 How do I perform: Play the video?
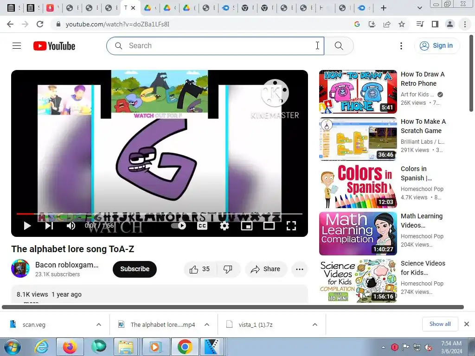click(27, 226)
